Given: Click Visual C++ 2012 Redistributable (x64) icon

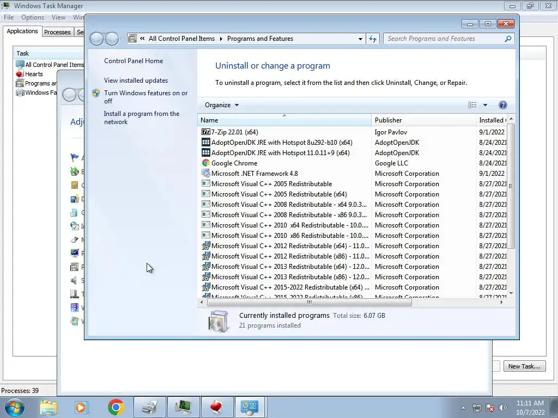Looking at the screenshot, I should click(205, 245).
